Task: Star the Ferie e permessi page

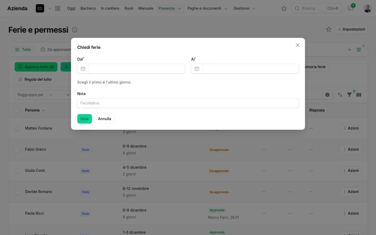Action: point(329,29)
